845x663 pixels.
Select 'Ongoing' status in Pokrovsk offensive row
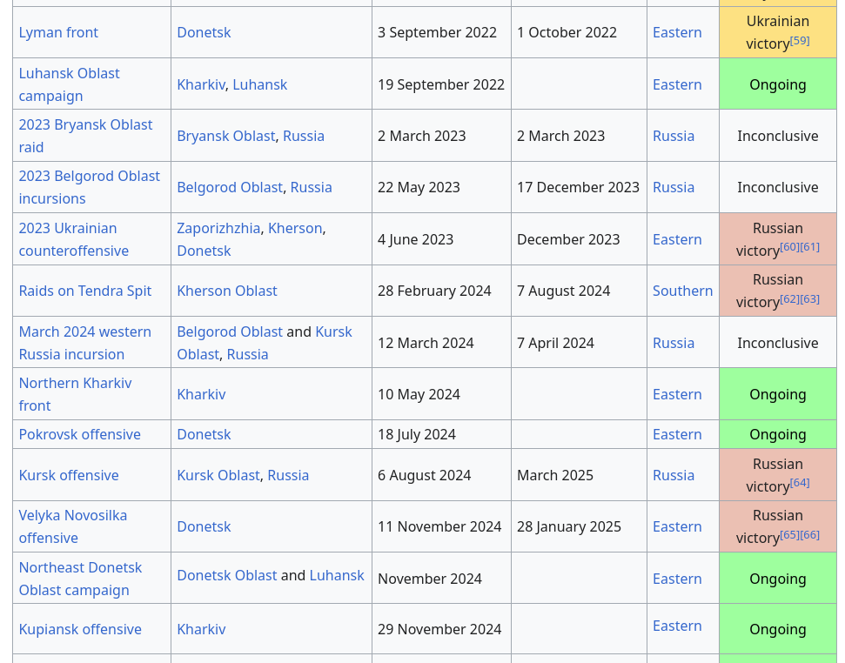click(778, 434)
